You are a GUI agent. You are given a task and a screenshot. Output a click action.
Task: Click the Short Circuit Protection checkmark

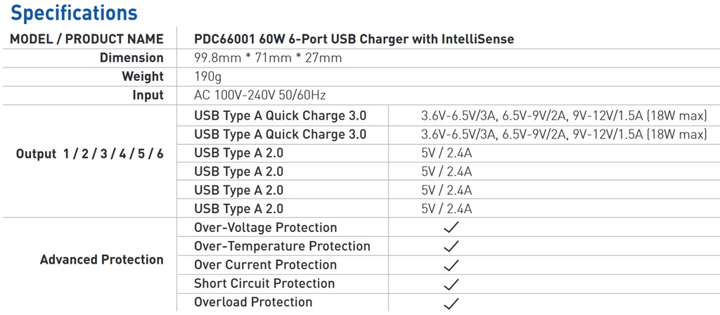pyautogui.click(x=451, y=284)
